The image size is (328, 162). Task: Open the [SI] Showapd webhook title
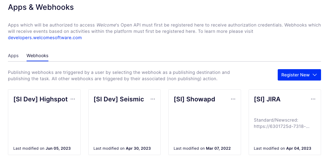tap(194, 99)
